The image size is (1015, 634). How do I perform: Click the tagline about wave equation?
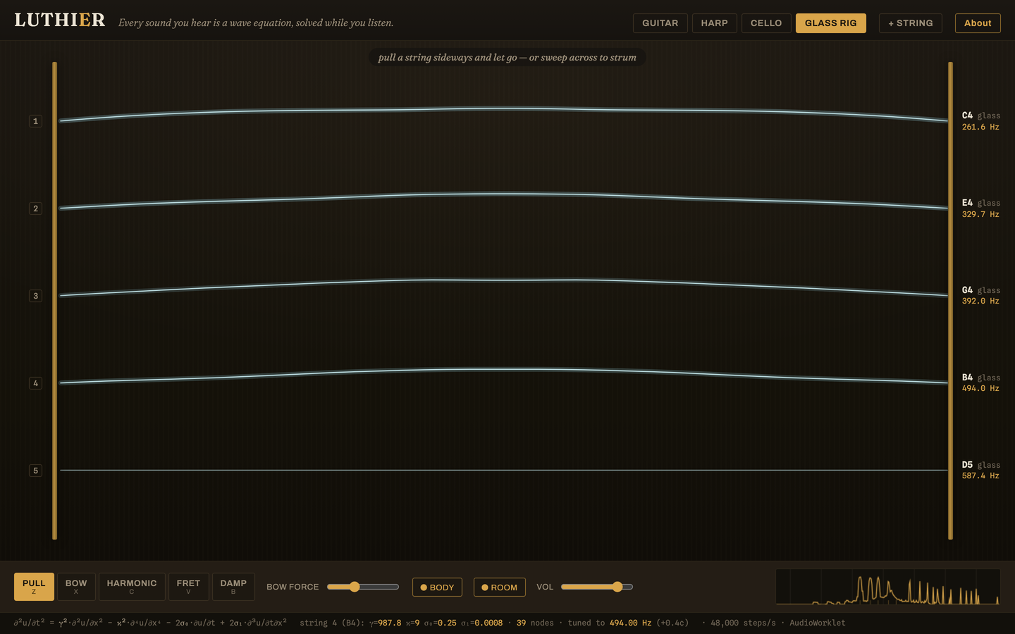(x=256, y=23)
